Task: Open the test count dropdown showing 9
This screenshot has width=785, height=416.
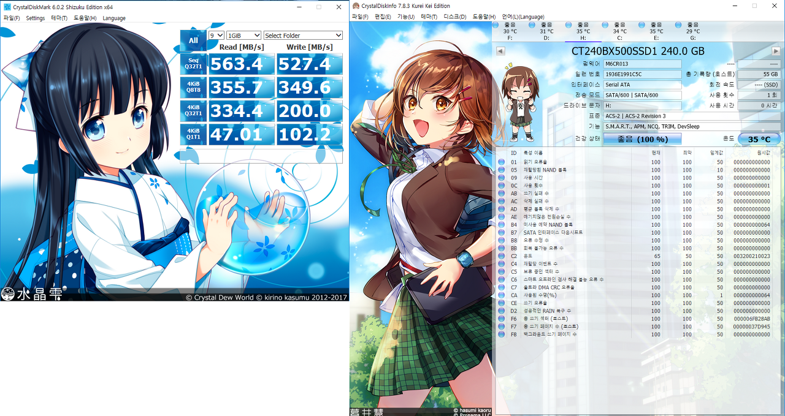Action: pos(216,36)
